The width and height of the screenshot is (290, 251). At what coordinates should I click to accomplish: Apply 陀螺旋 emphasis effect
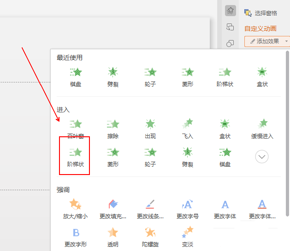[150, 238]
